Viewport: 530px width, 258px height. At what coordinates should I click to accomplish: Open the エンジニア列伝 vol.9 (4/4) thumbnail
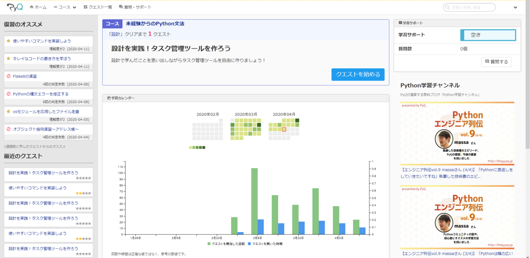pos(457,133)
